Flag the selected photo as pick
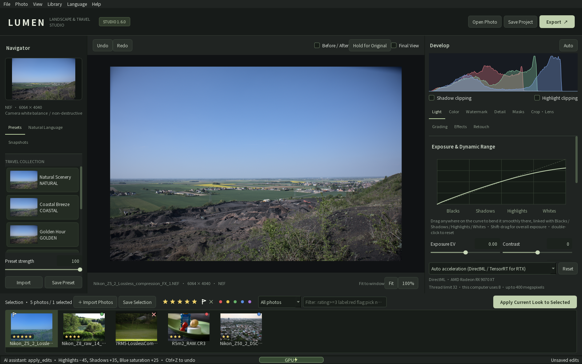The image size is (582, 364). [204, 302]
